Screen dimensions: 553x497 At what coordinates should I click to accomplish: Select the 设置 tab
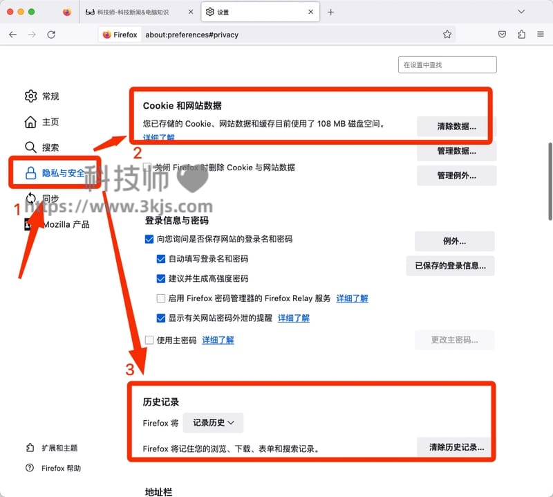pyautogui.click(x=261, y=12)
